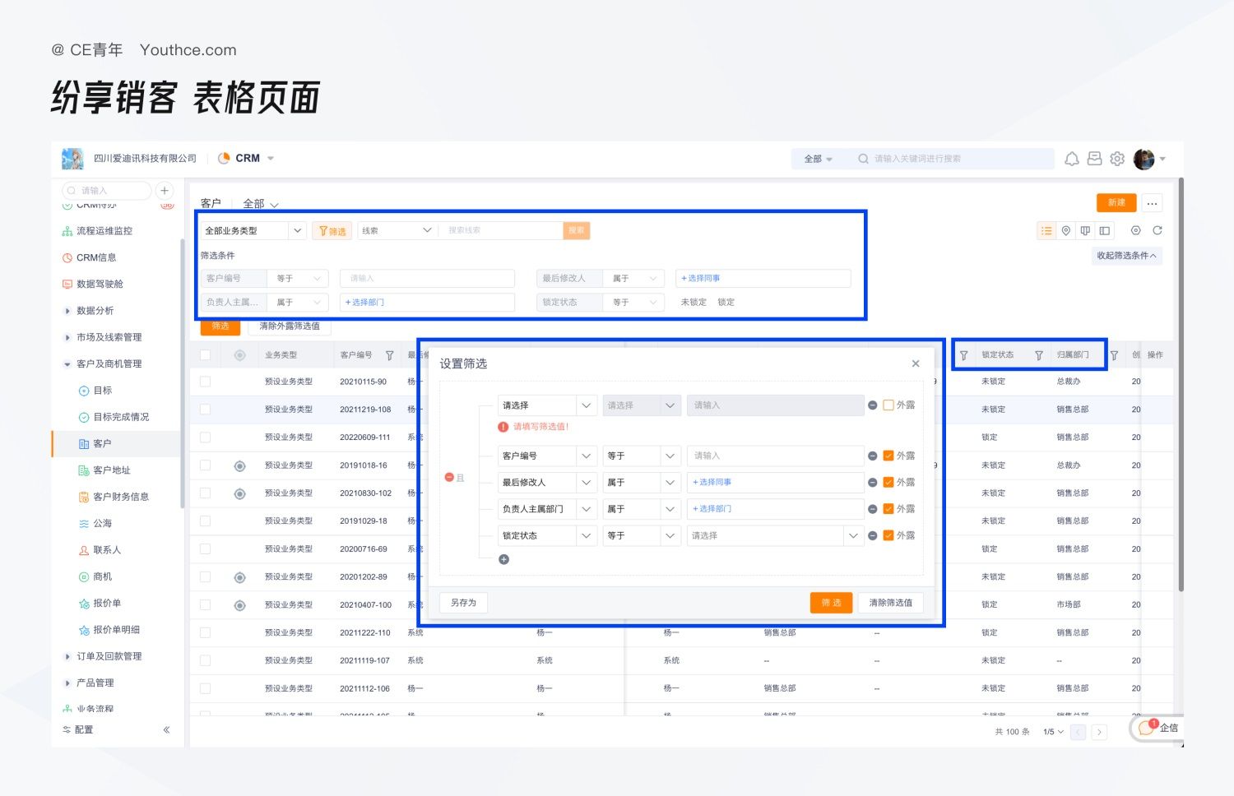The height and width of the screenshot is (796, 1234).
Task: Open the CRM app switcher dropdown
Action: click(247, 159)
